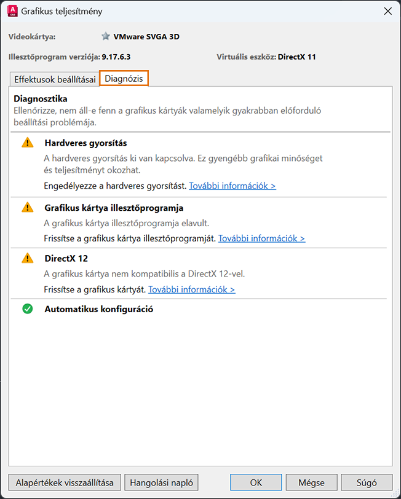Click the Illesztőprogram verziója: label
The width and height of the screenshot is (401, 499).
tap(54, 57)
